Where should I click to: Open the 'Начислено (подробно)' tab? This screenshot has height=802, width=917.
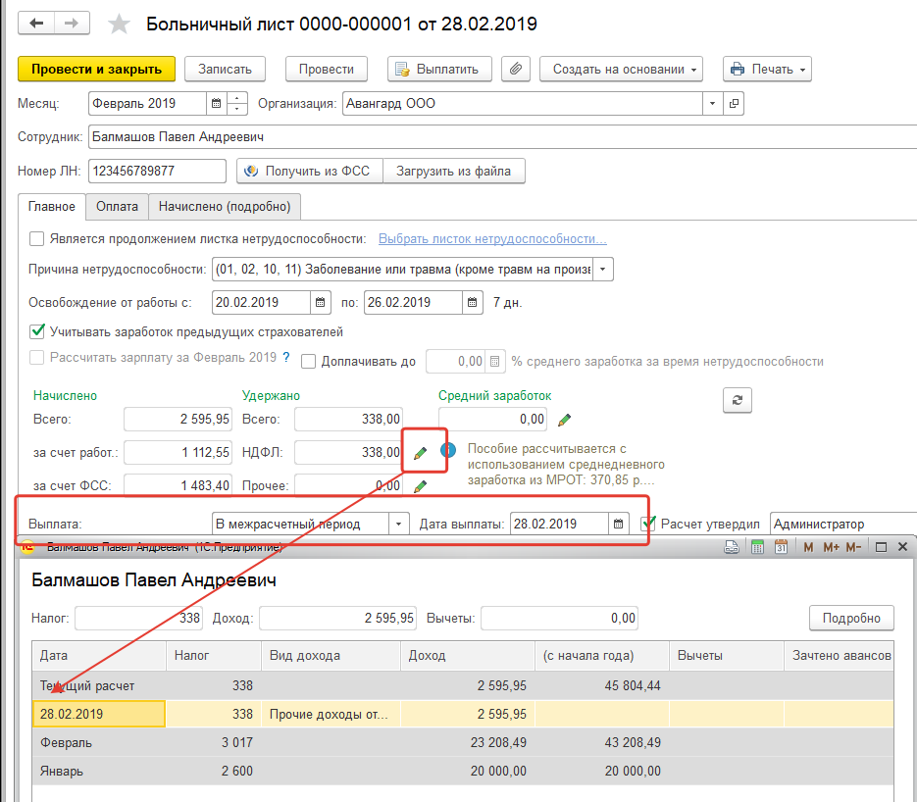click(225, 207)
